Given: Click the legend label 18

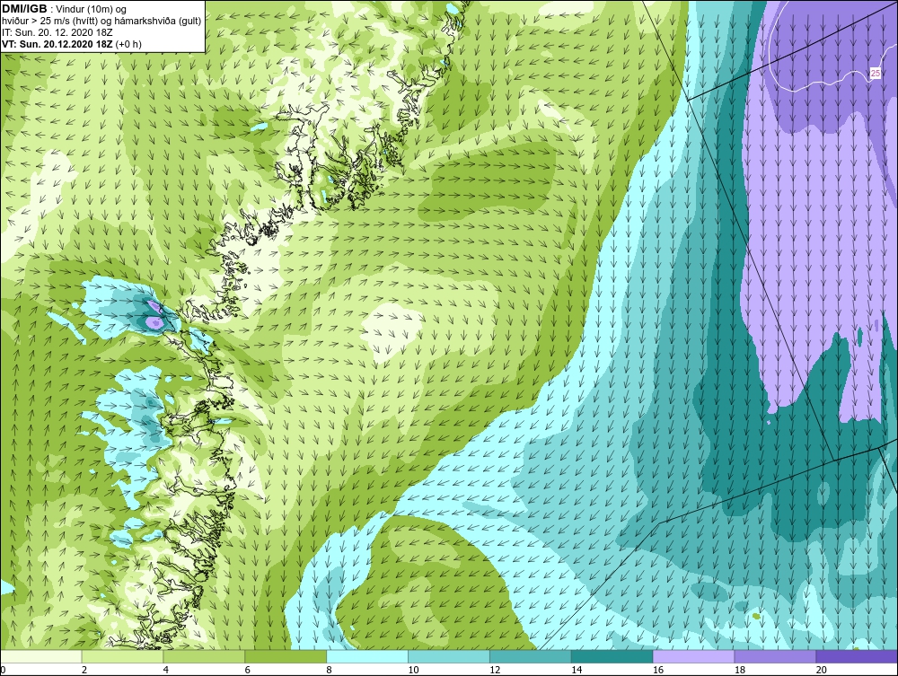Looking at the screenshot, I should 739,670.
